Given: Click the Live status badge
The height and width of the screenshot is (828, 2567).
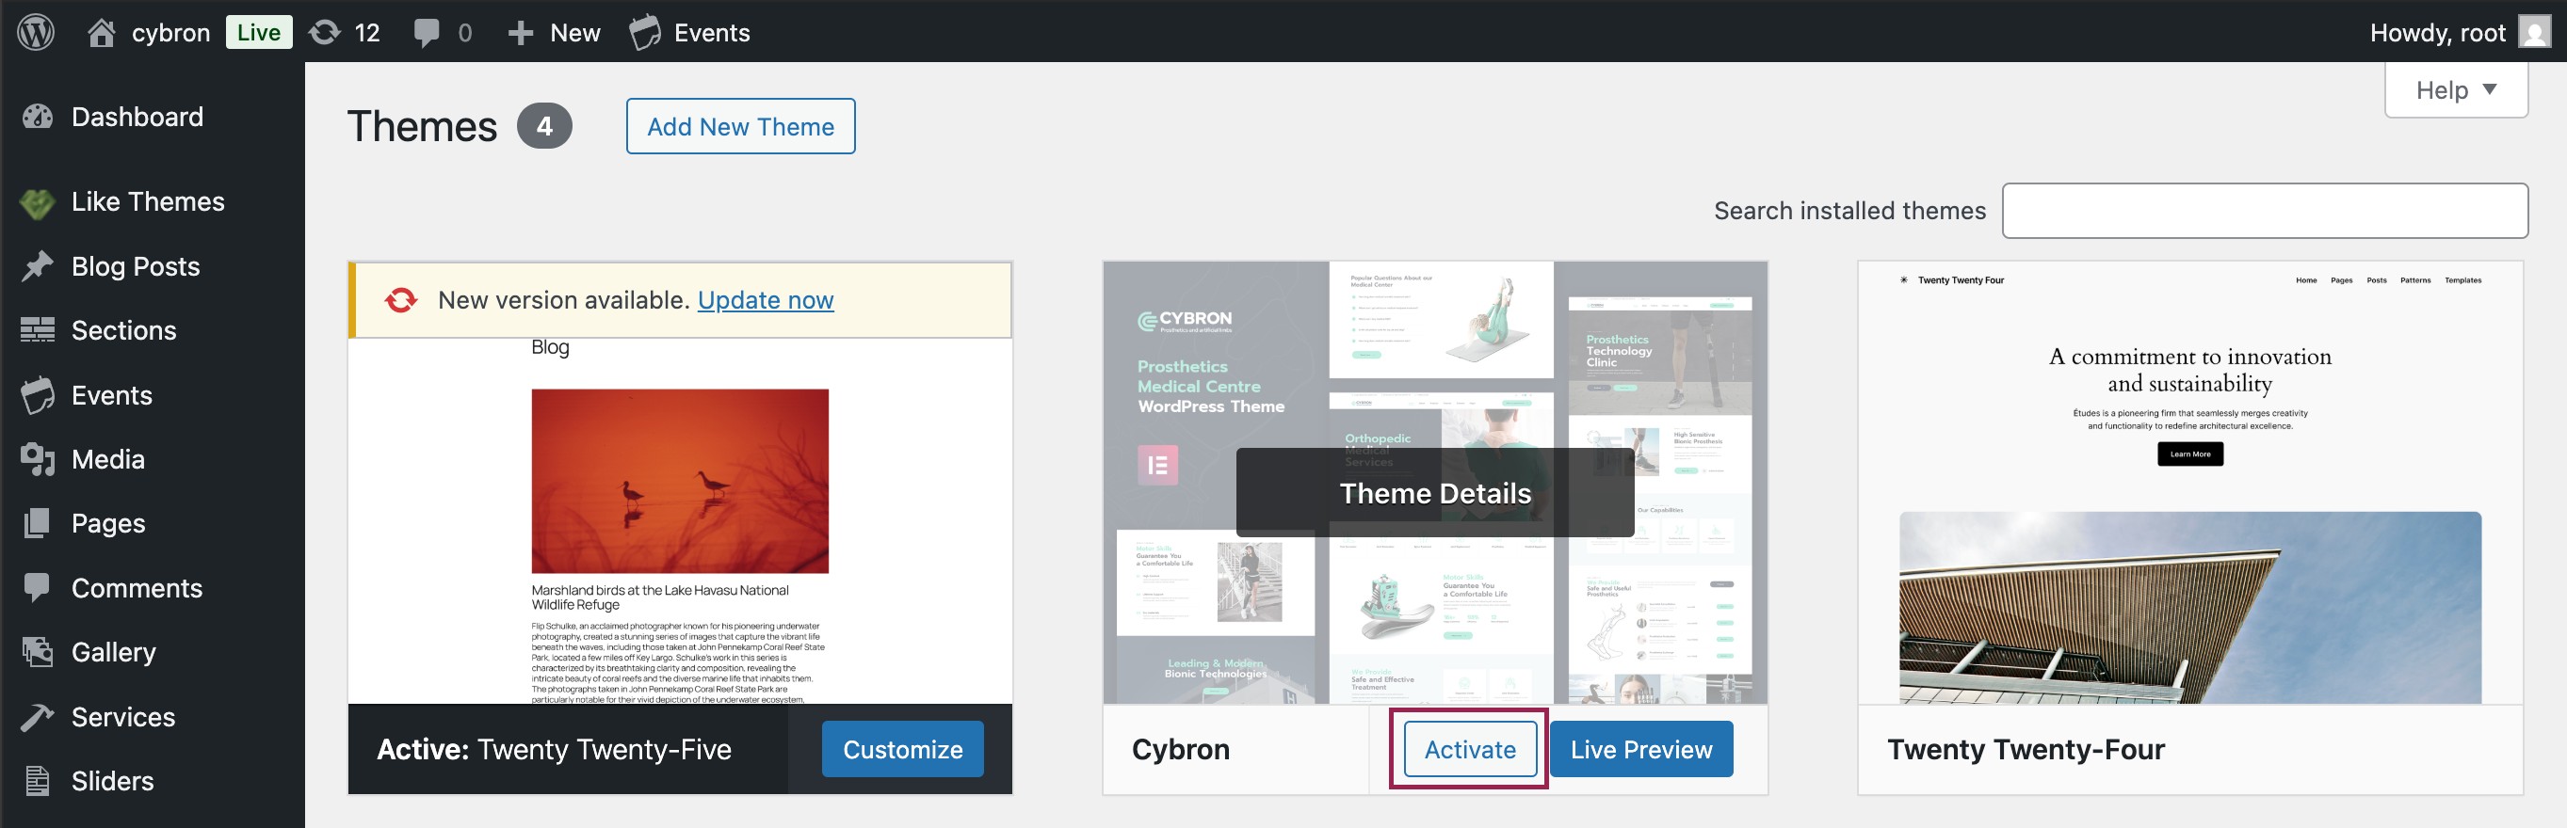Looking at the screenshot, I should click(259, 32).
